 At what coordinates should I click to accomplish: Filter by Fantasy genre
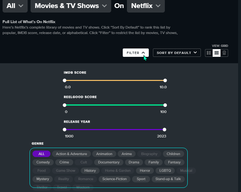(x=174, y=162)
